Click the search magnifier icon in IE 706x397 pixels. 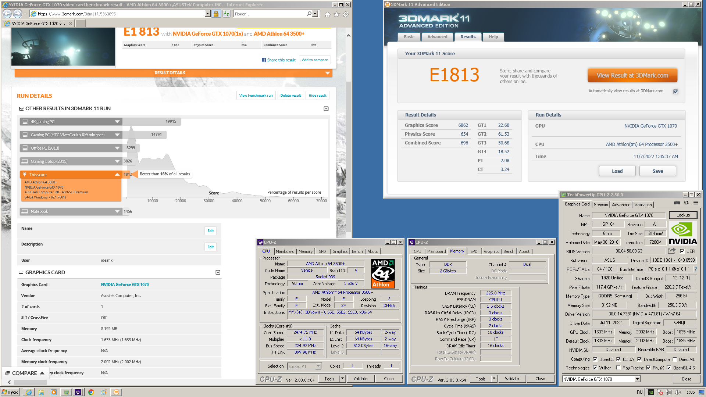(x=309, y=14)
